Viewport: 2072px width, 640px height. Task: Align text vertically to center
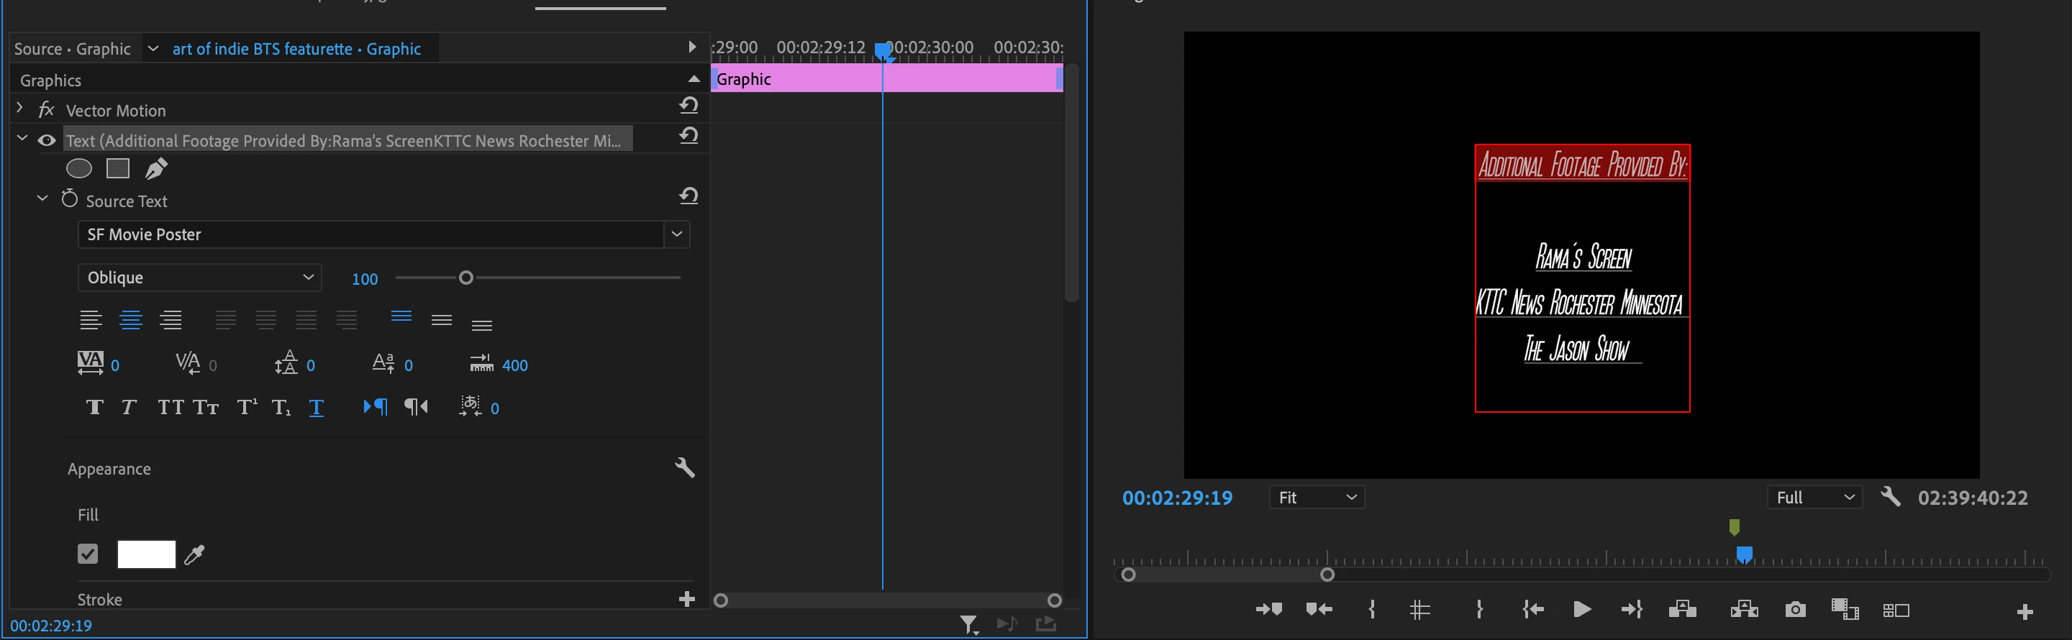[442, 320]
